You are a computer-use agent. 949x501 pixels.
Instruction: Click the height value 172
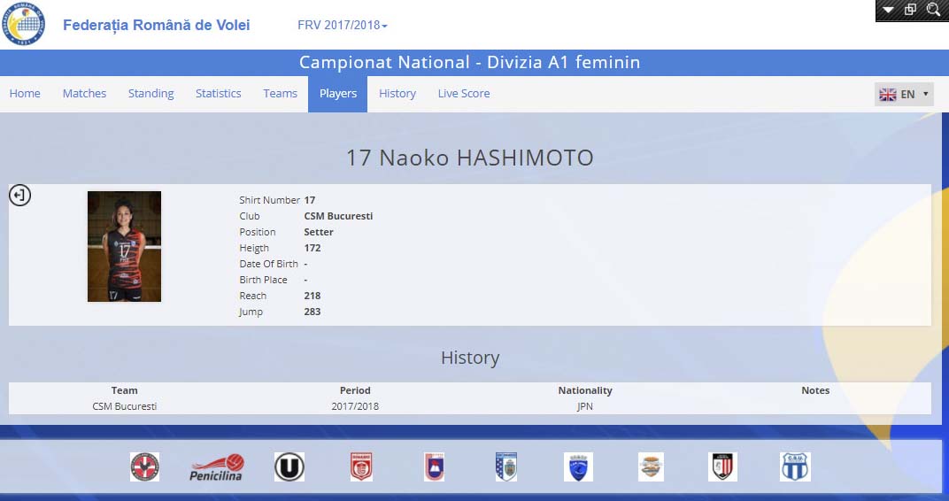pos(312,248)
